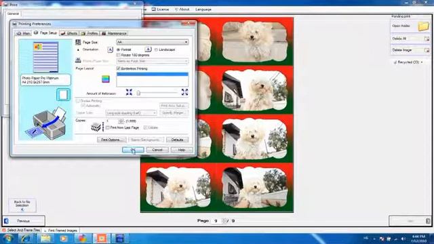Open Print Options dialog button
The height and width of the screenshot is (244, 434).
point(111,140)
